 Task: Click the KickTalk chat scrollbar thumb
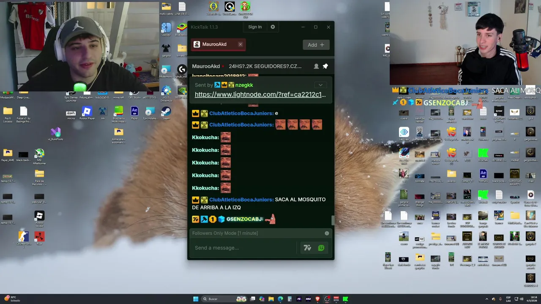(x=333, y=220)
